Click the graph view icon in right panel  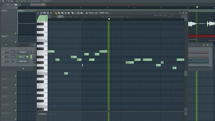pos(204,45)
